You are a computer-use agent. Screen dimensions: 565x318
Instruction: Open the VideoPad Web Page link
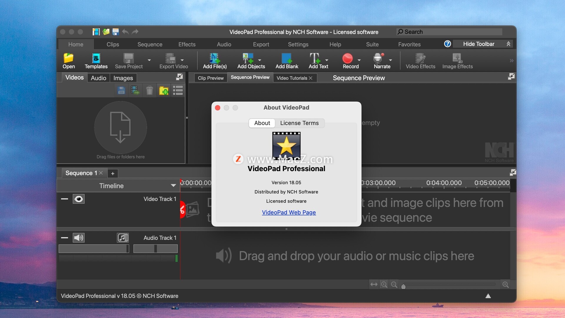tap(289, 212)
